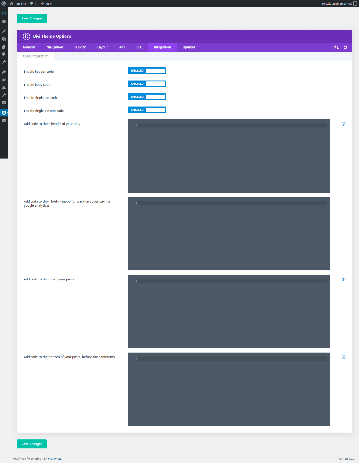Switch to the Updates tab
Image resolution: width=359 pixels, height=463 pixels.
coord(189,47)
